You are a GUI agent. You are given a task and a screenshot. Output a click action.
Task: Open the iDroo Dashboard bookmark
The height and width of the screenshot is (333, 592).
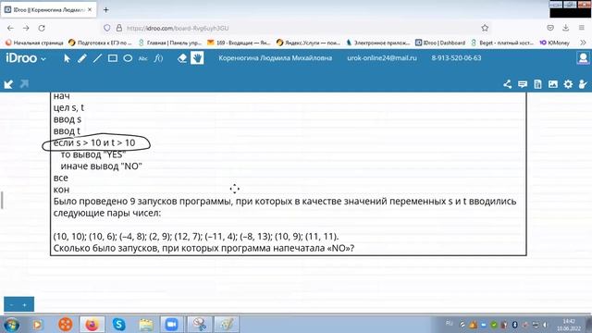(x=440, y=43)
